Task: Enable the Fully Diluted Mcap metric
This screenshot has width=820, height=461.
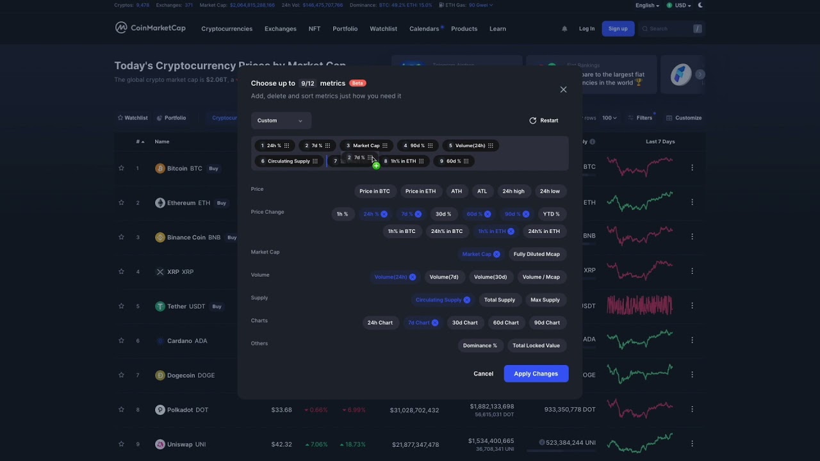Action: tap(537, 254)
